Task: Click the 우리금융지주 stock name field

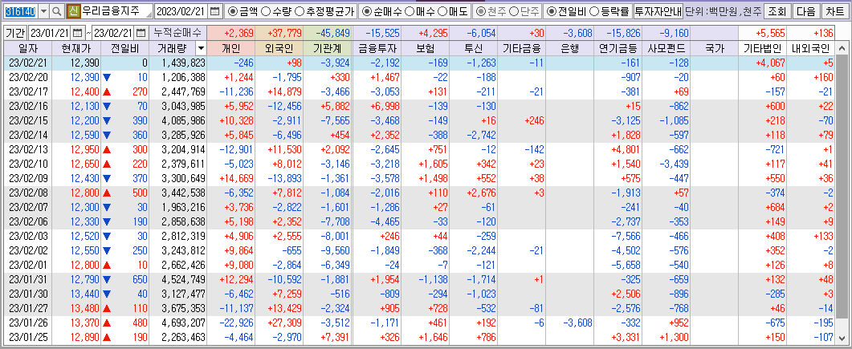Action: pyautogui.click(x=116, y=11)
